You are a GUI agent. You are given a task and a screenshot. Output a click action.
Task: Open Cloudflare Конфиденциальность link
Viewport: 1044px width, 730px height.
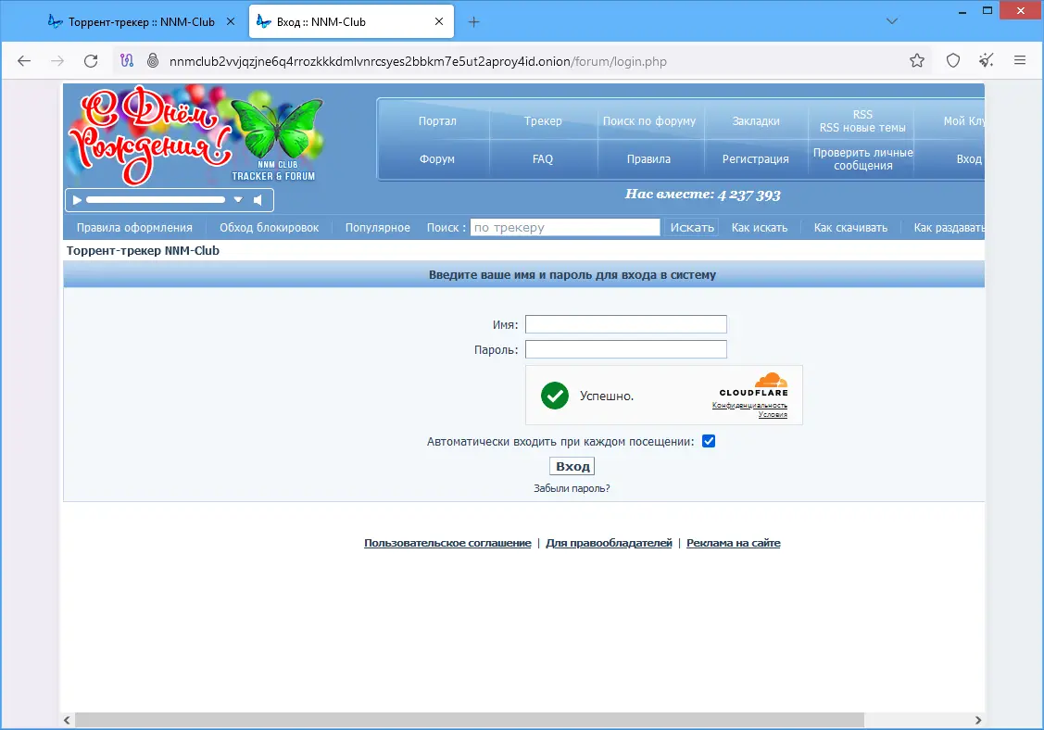point(749,406)
